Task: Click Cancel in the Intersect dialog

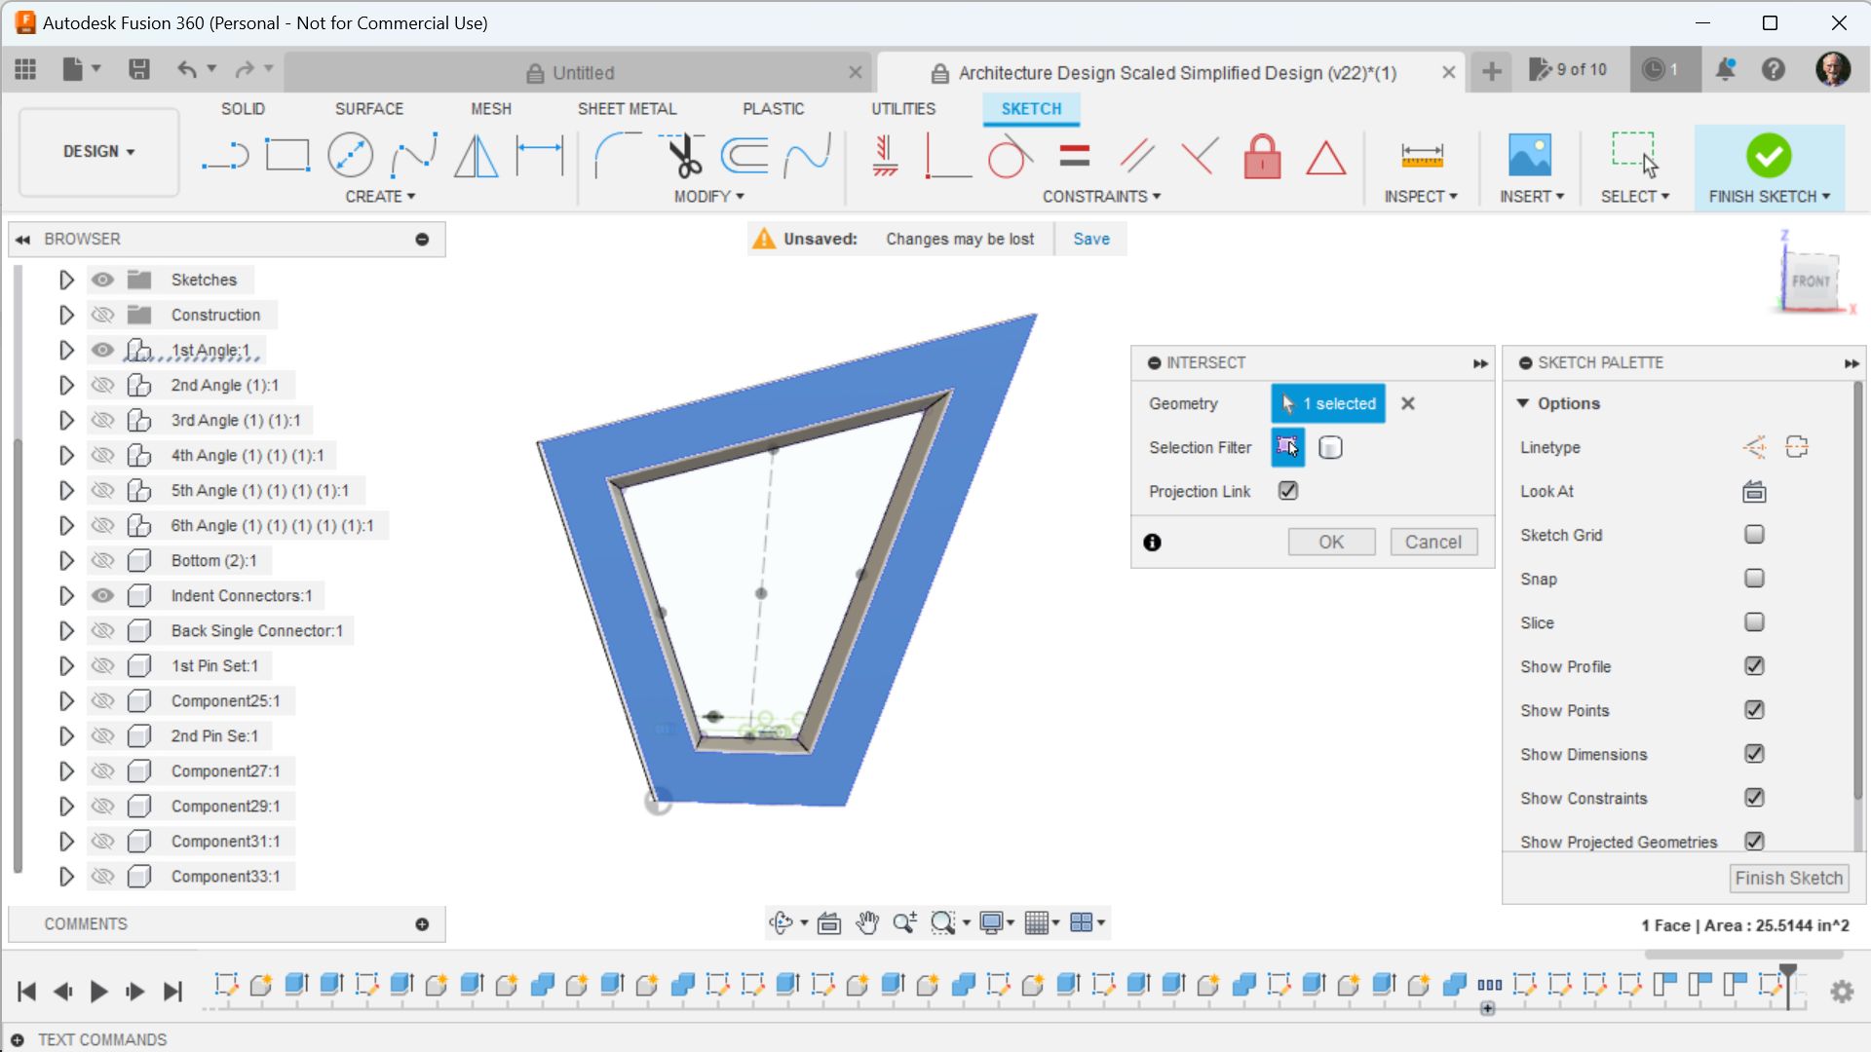Action: (x=1433, y=543)
